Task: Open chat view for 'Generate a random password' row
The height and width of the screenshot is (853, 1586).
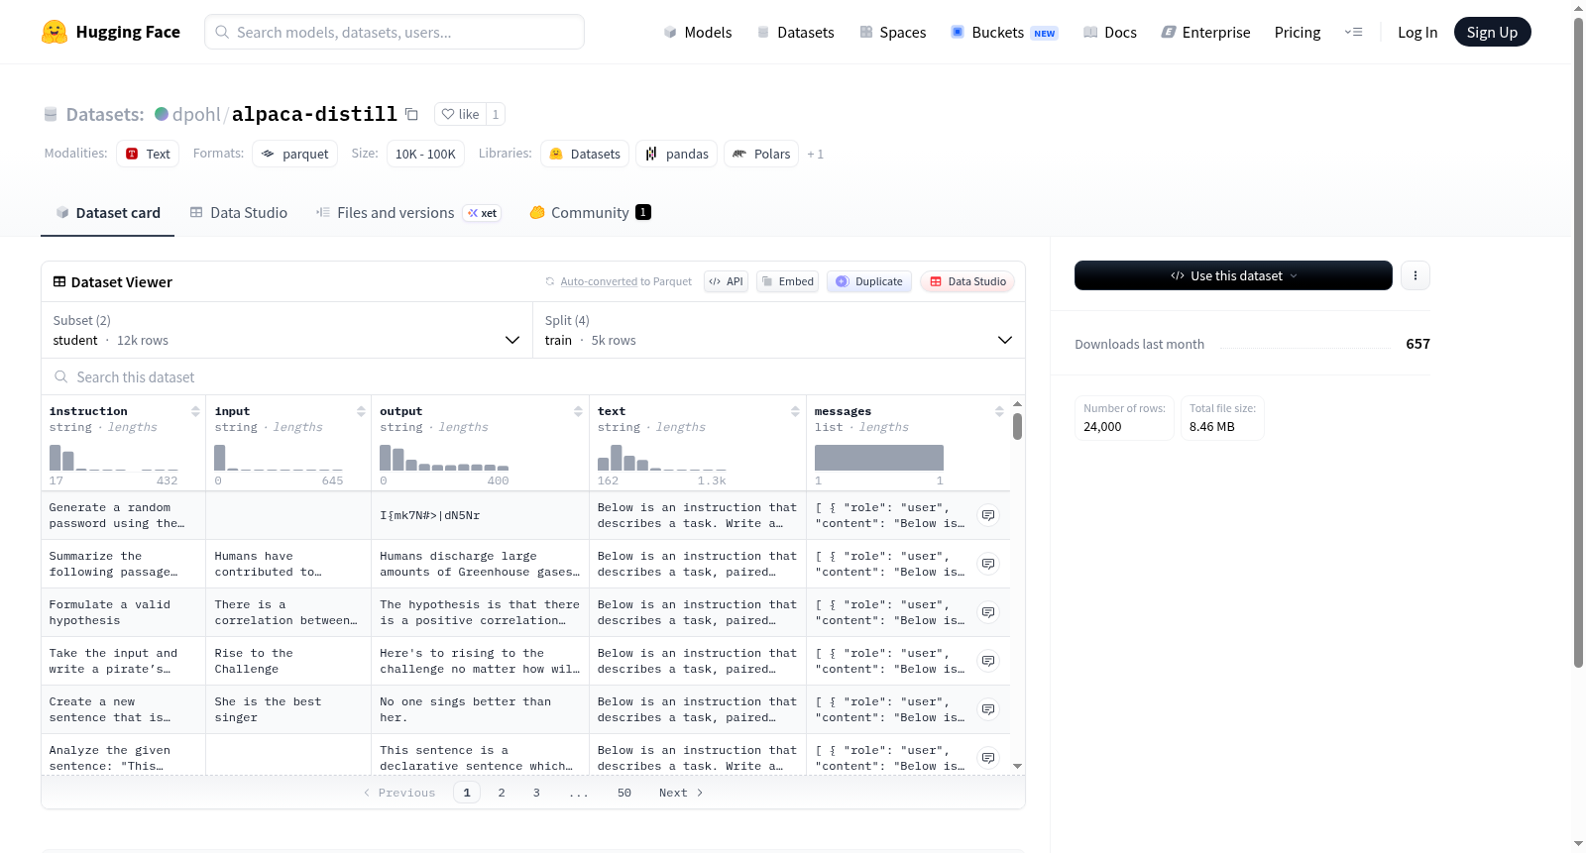Action: click(x=988, y=515)
